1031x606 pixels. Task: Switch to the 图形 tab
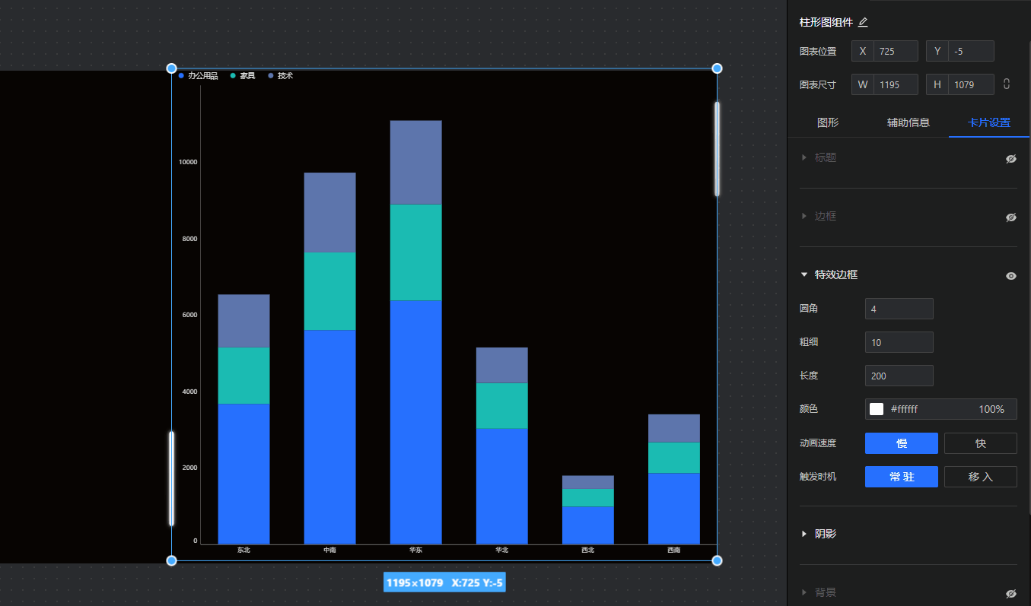point(828,122)
